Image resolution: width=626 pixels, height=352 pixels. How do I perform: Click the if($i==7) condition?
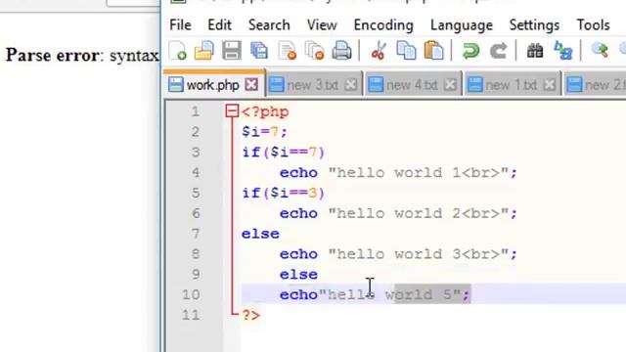pyautogui.click(x=283, y=153)
